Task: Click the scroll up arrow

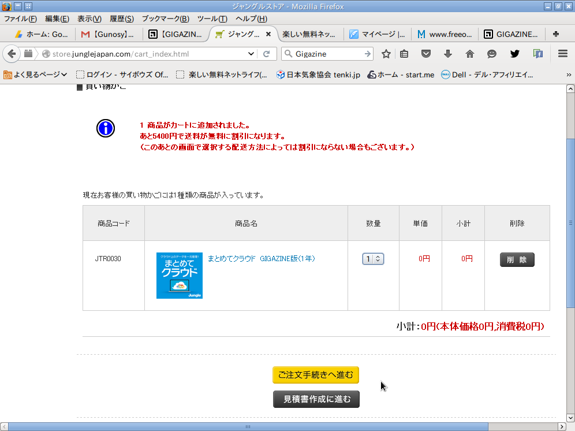Action: coord(570,88)
